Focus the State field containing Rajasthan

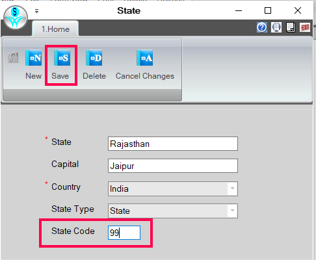tap(173, 144)
